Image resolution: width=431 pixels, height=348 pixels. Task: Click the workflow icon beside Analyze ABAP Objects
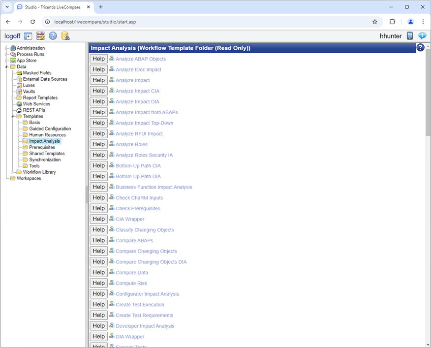coord(112,59)
